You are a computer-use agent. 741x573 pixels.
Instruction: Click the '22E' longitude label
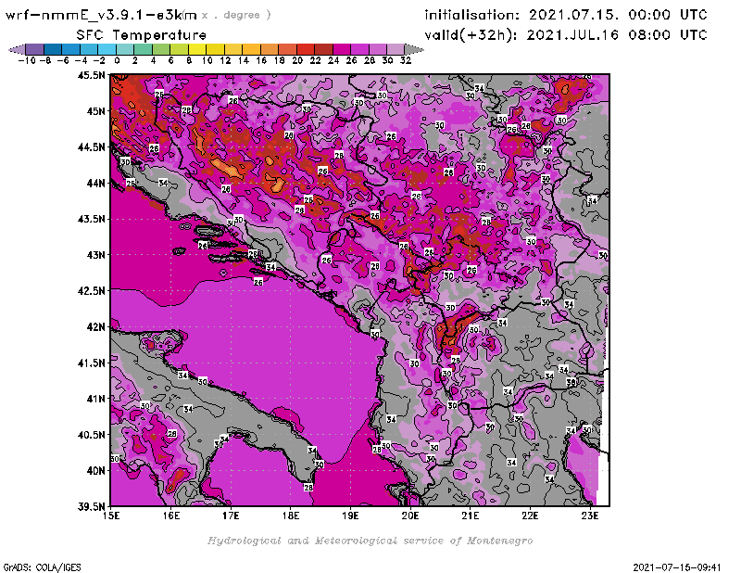click(x=530, y=516)
